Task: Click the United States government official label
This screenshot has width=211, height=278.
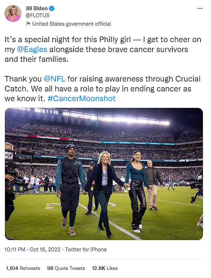Action: (71, 24)
